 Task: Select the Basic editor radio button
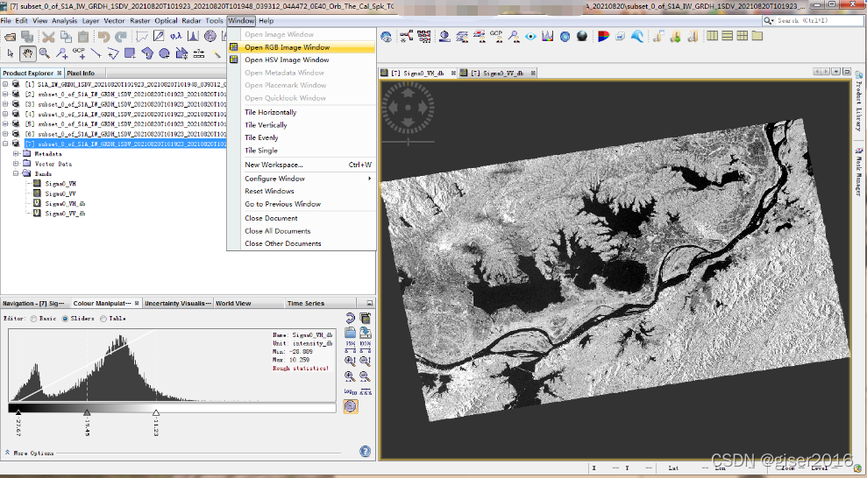[33, 319]
